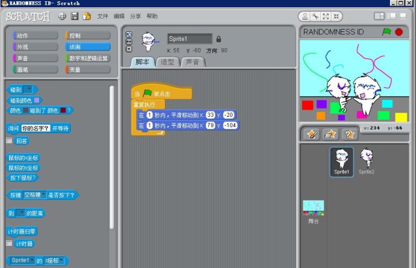The image size is (416, 268).
Task: Select the Sprite1 thumbnail
Action: click(341, 161)
